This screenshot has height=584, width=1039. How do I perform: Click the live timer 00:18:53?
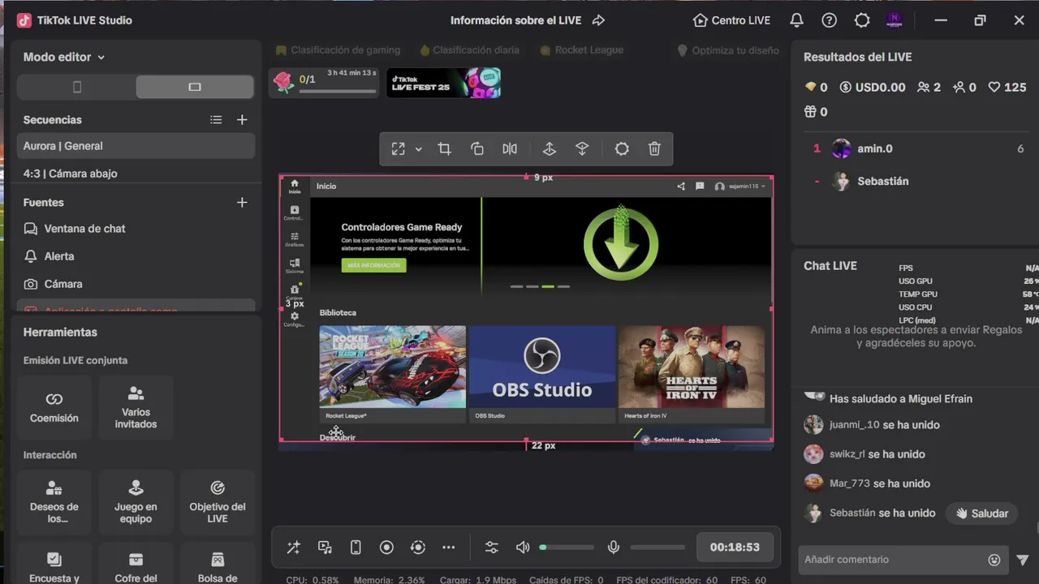tap(735, 547)
